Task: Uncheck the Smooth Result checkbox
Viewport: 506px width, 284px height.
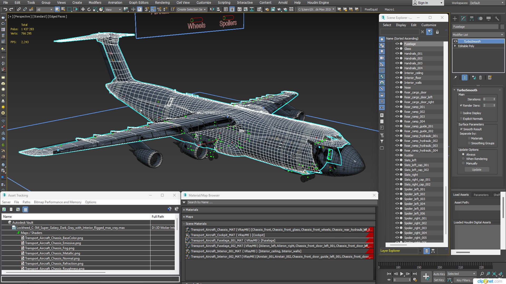Action: tap(461, 129)
